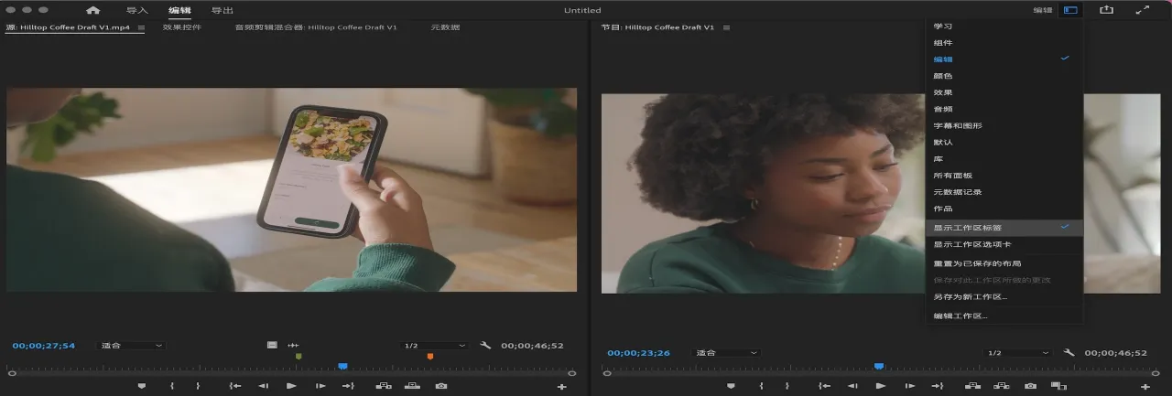Click the Insert button in Source monitor
The width and height of the screenshot is (1172, 396).
click(x=383, y=386)
